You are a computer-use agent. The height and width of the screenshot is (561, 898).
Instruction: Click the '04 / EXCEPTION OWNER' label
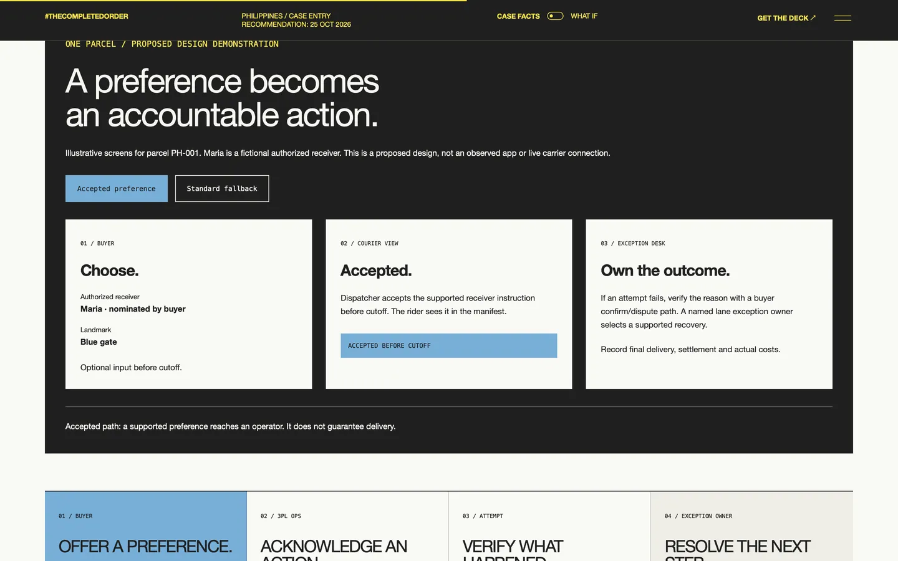pos(698,516)
